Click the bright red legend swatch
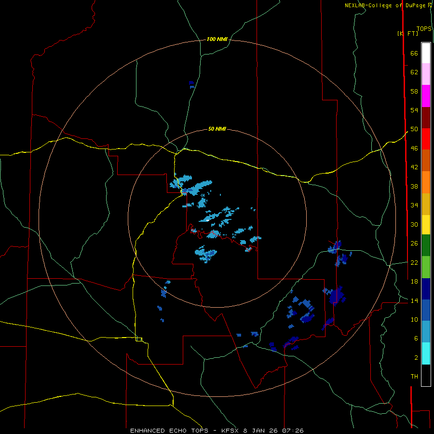 point(426,139)
